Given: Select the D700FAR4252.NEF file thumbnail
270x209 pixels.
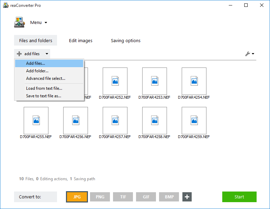Looking at the screenshot, I should [115, 80].
